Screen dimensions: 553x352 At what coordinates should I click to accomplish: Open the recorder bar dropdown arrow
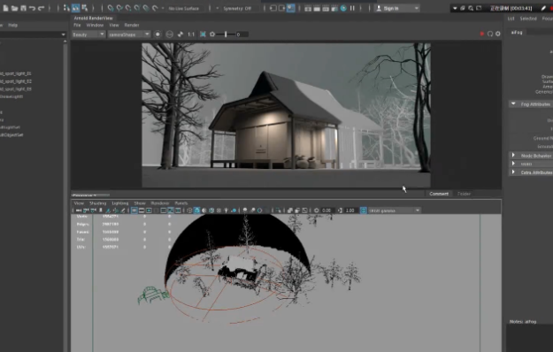click(455, 8)
